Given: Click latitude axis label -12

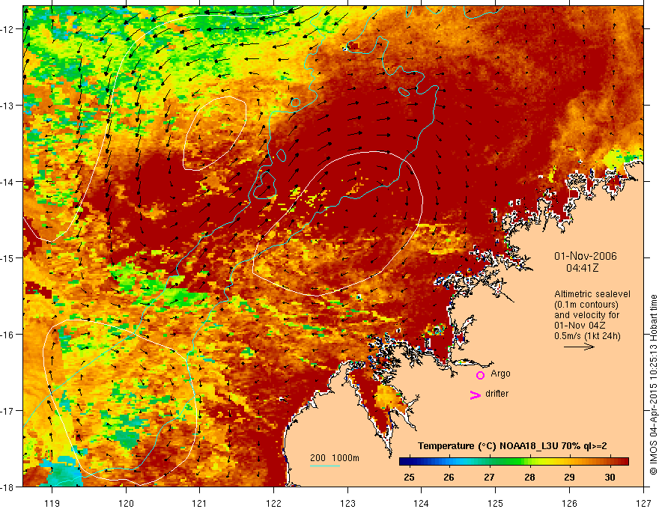Looking at the screenshot, I should point(7,29).
